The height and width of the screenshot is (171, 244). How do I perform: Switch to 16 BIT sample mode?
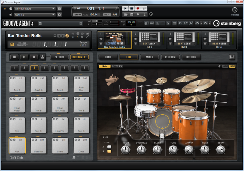[x=225, y=66]
